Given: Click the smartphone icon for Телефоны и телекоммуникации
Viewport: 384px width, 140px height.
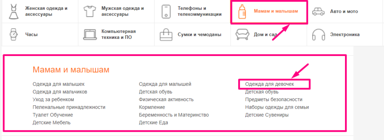Looking at the screenshot, I should [166, 12].
